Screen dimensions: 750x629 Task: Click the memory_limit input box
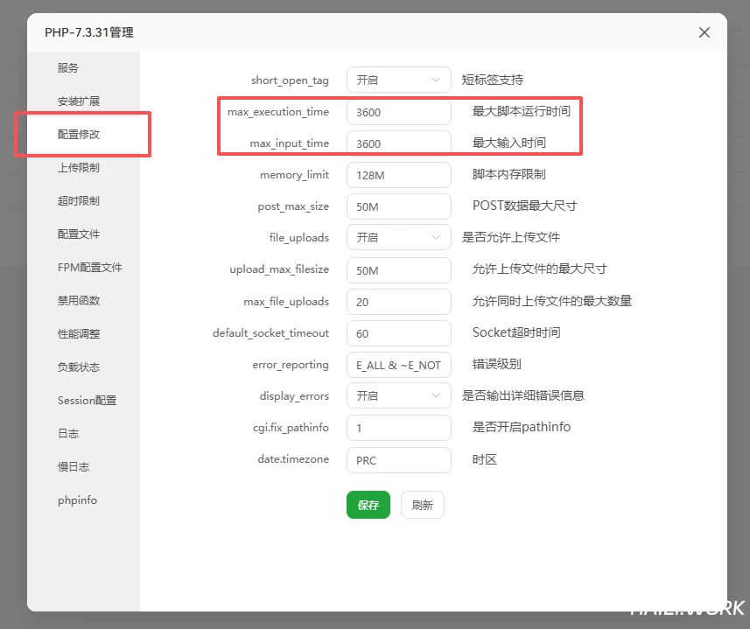pos(398,175)
